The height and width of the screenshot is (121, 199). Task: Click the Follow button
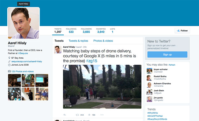point(182,31)
